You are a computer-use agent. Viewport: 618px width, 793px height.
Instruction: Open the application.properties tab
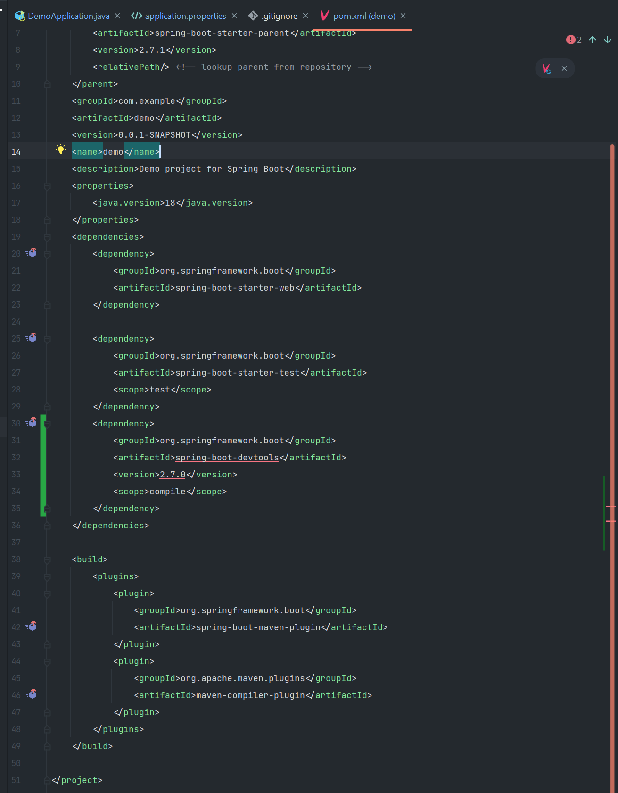(x=185, y=16)
